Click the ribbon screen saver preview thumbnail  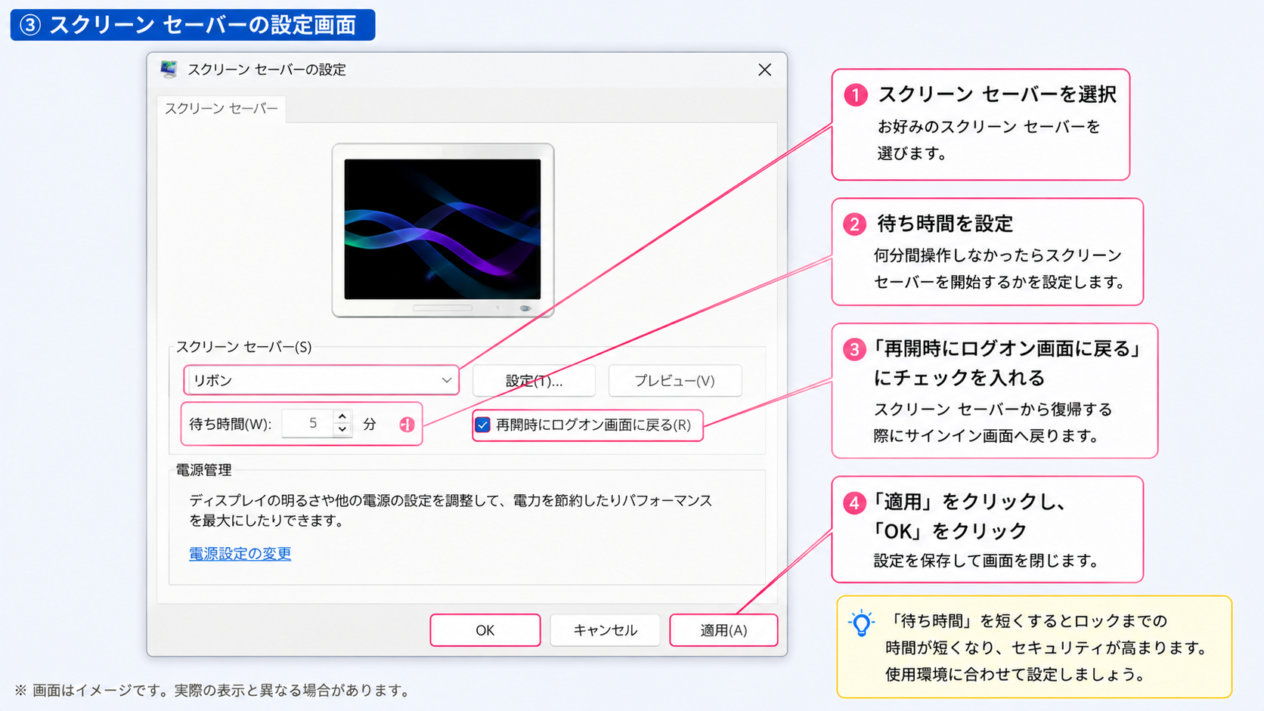pos(442,229)
